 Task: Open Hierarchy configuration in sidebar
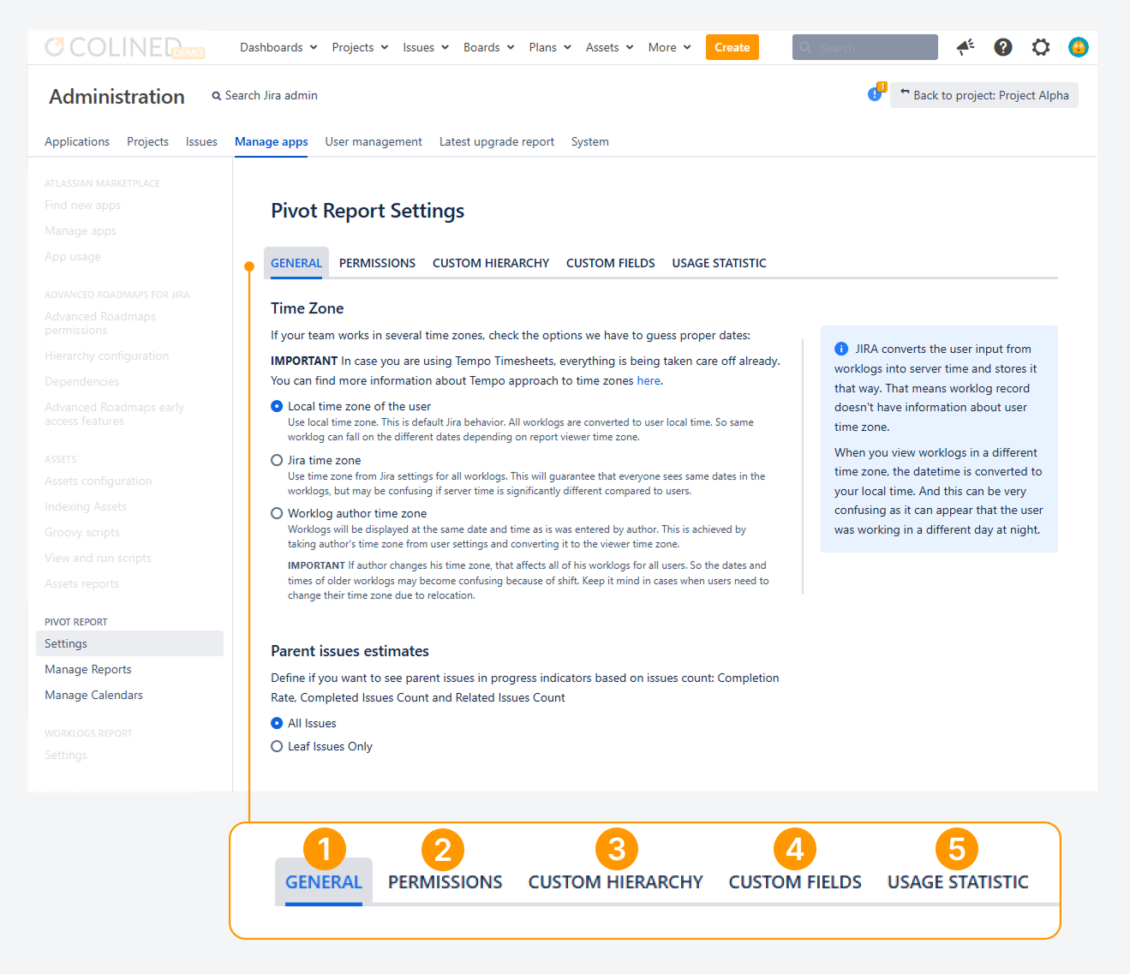107,356
